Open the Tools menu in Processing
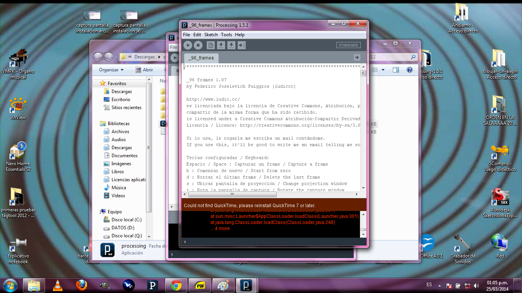This screenshot has width=522, height=293. (x=226, y=35)
